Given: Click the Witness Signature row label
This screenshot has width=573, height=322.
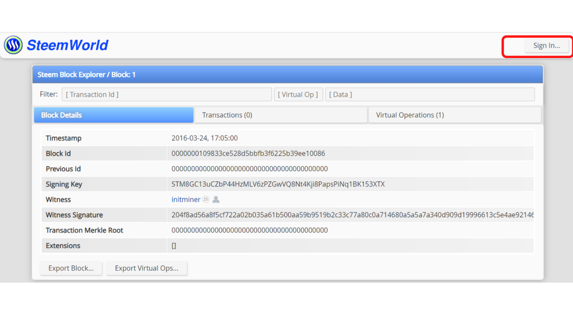Looking at the screenshot, I should point(74,215).
